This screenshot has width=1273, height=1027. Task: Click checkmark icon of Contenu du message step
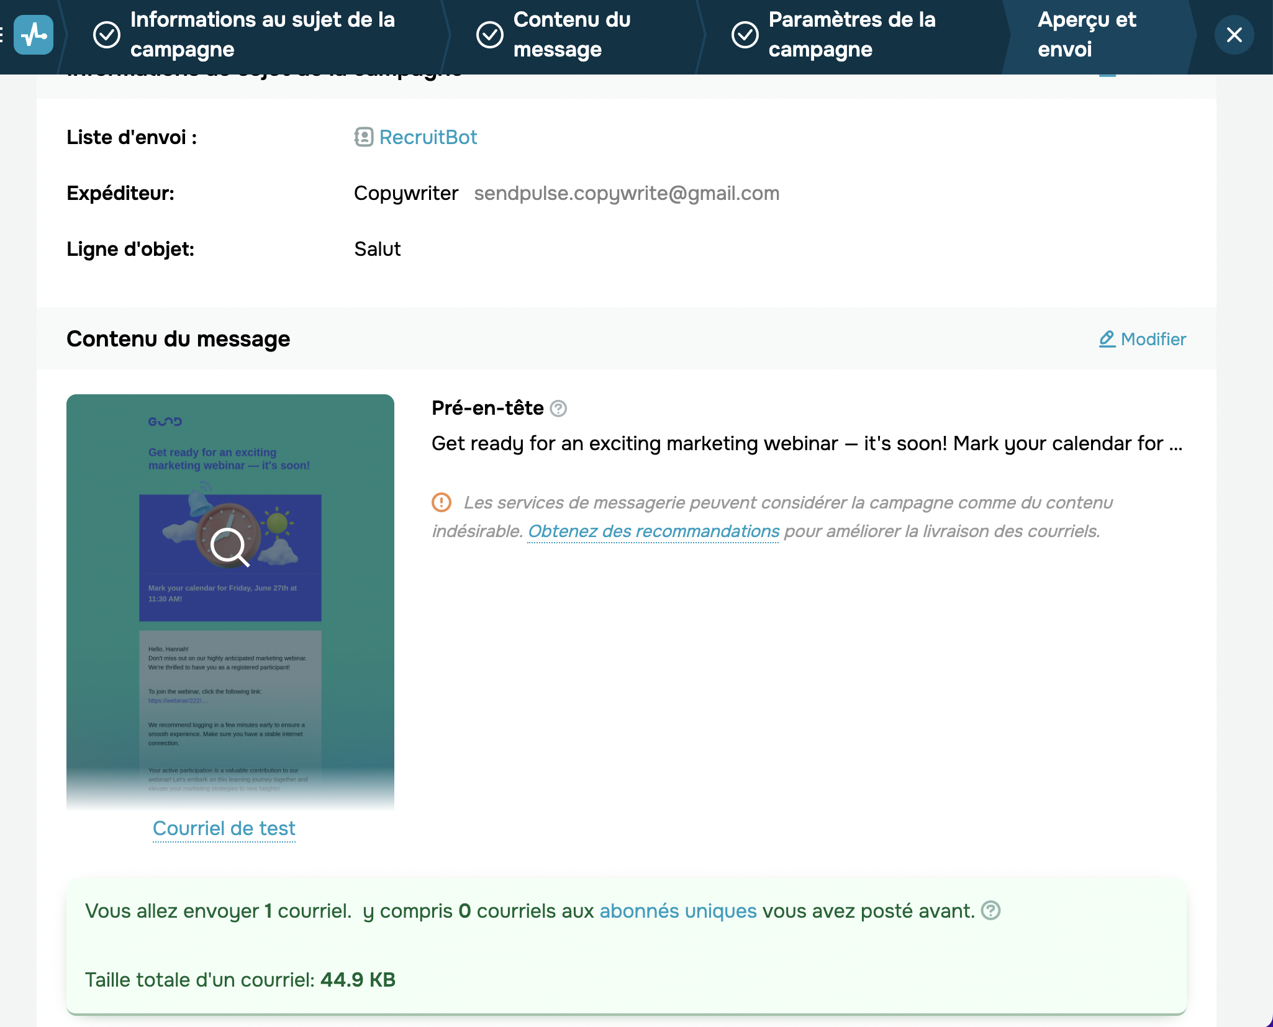[489, 35]
